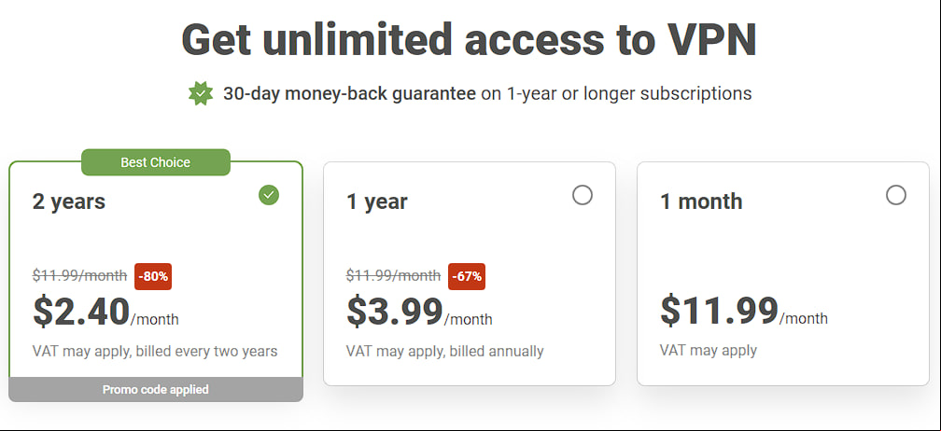The width and height of the screenshot is (941, 431).
Task: Click the $3.99 per month price
Action: [x=419, y=312]
